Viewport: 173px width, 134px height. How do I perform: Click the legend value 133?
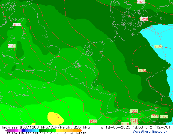(x=50, y=133)
